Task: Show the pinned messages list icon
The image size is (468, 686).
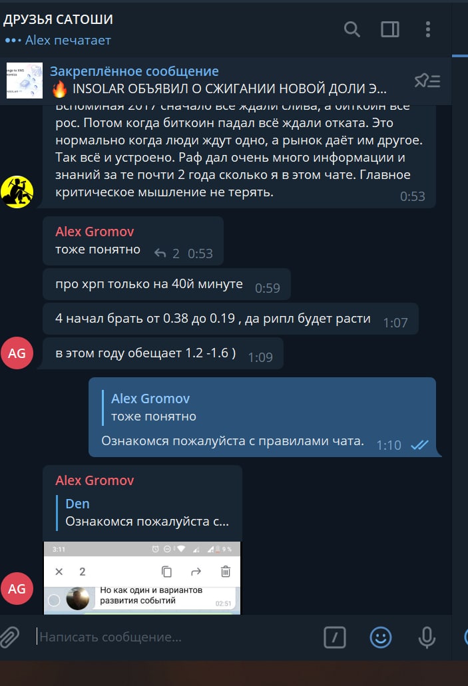Action: pos(427,81)
